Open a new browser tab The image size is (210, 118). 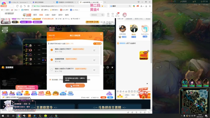coord(105,2)
